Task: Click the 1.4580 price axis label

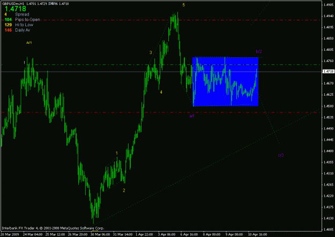Action: coord(329,106)
